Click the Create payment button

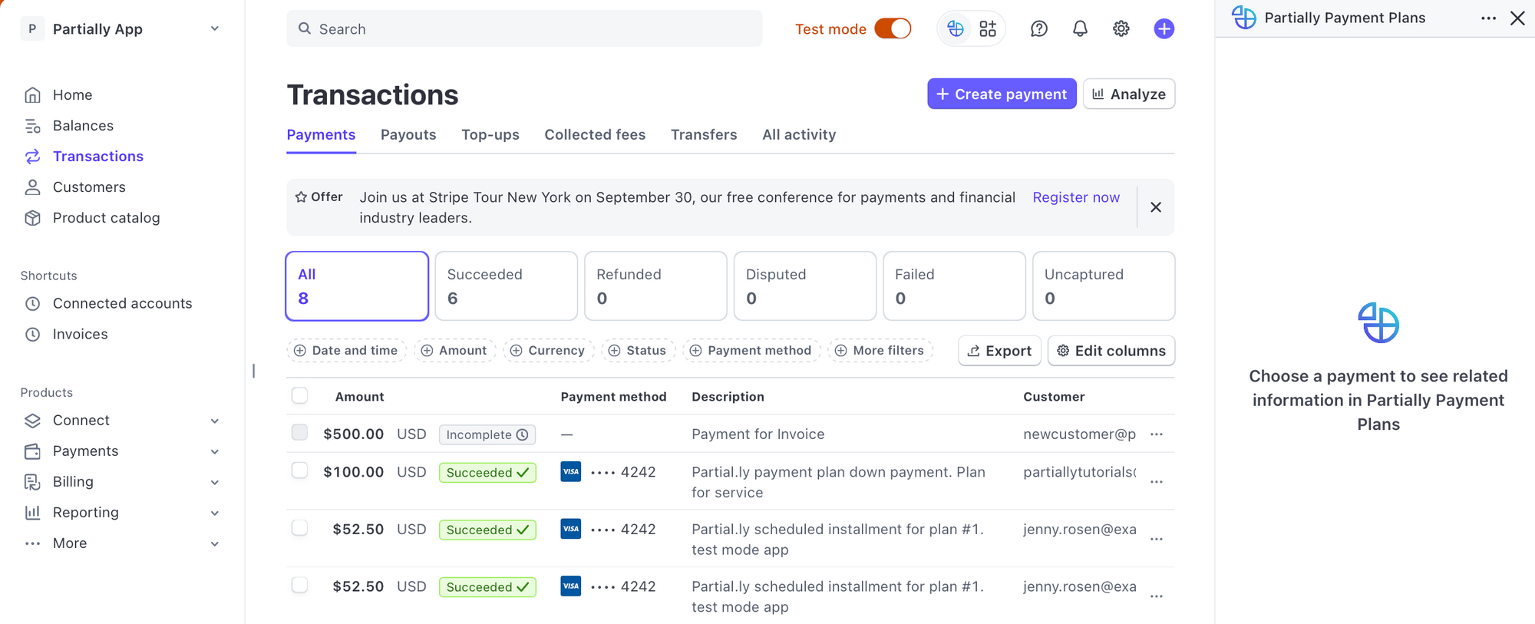tap(1001, 94)
